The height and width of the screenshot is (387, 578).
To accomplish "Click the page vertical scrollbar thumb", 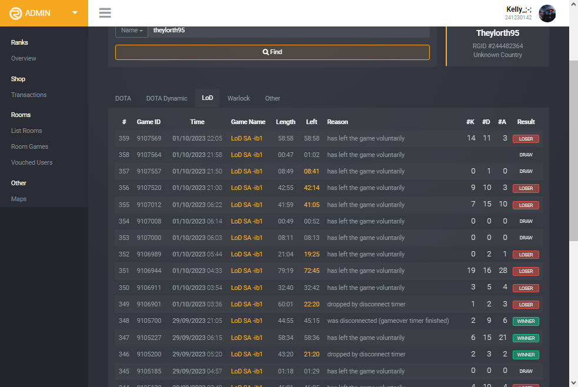I will click(x=573, y=151).
